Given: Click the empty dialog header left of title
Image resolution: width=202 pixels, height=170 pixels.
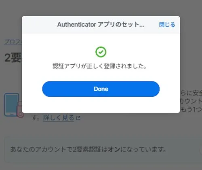Looking at the screenshot, I should pyautogui.click(x=40, y=25).
